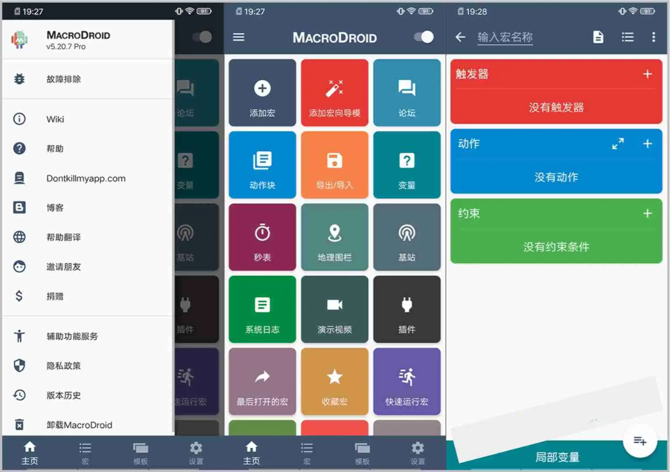
Task: Open the 快速运行宏 tile on middle screen
Action: point(407,382)
